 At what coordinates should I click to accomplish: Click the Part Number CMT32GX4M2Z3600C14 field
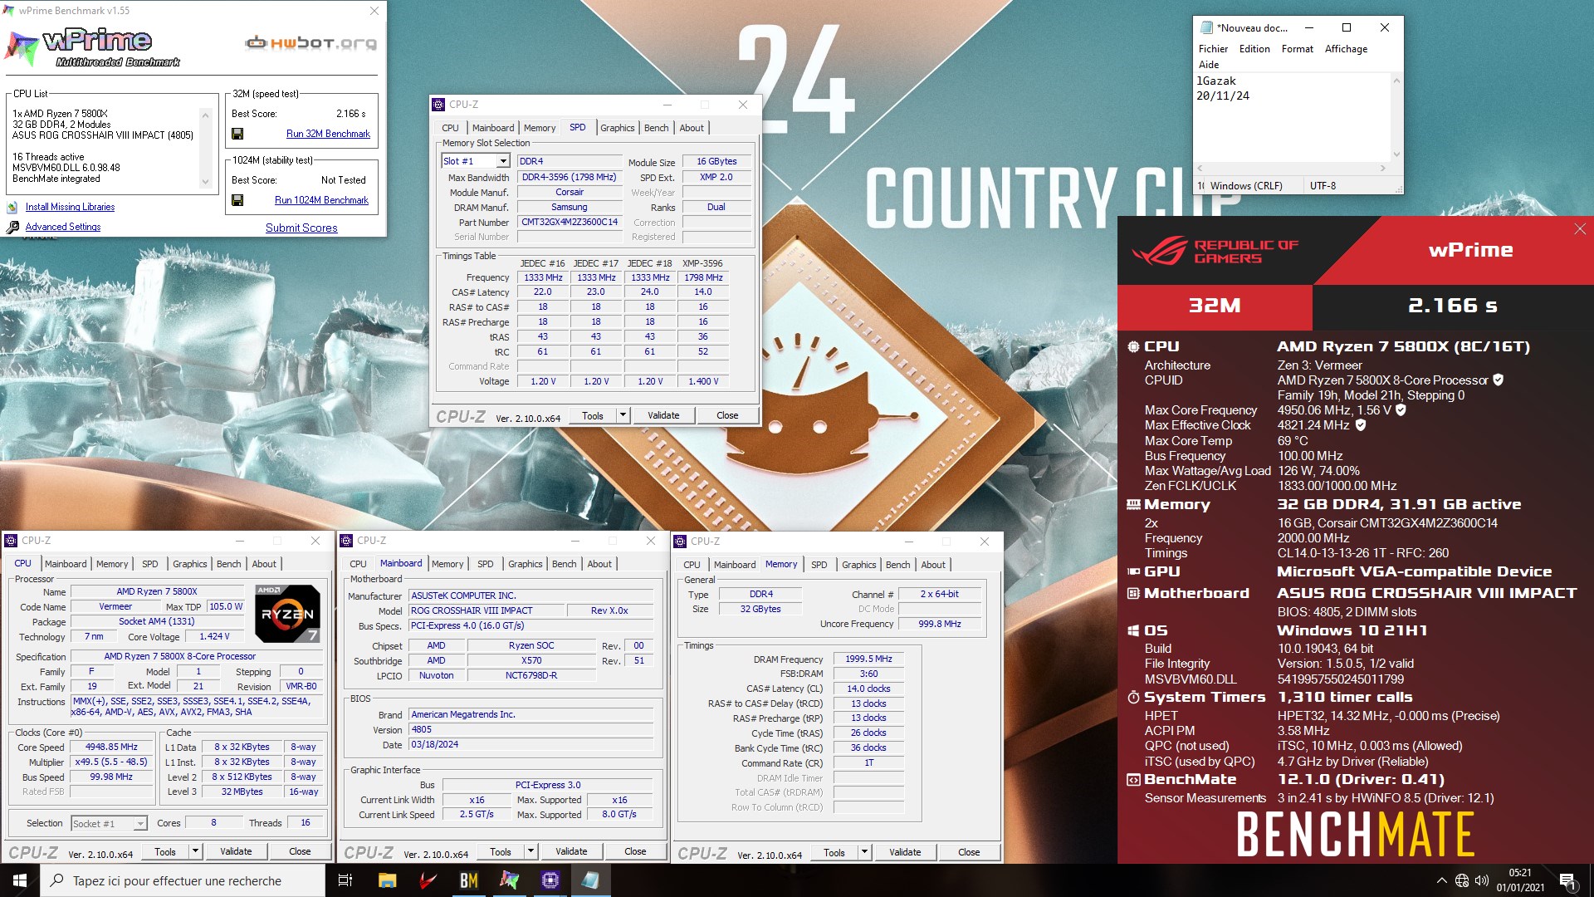point(570,222)
